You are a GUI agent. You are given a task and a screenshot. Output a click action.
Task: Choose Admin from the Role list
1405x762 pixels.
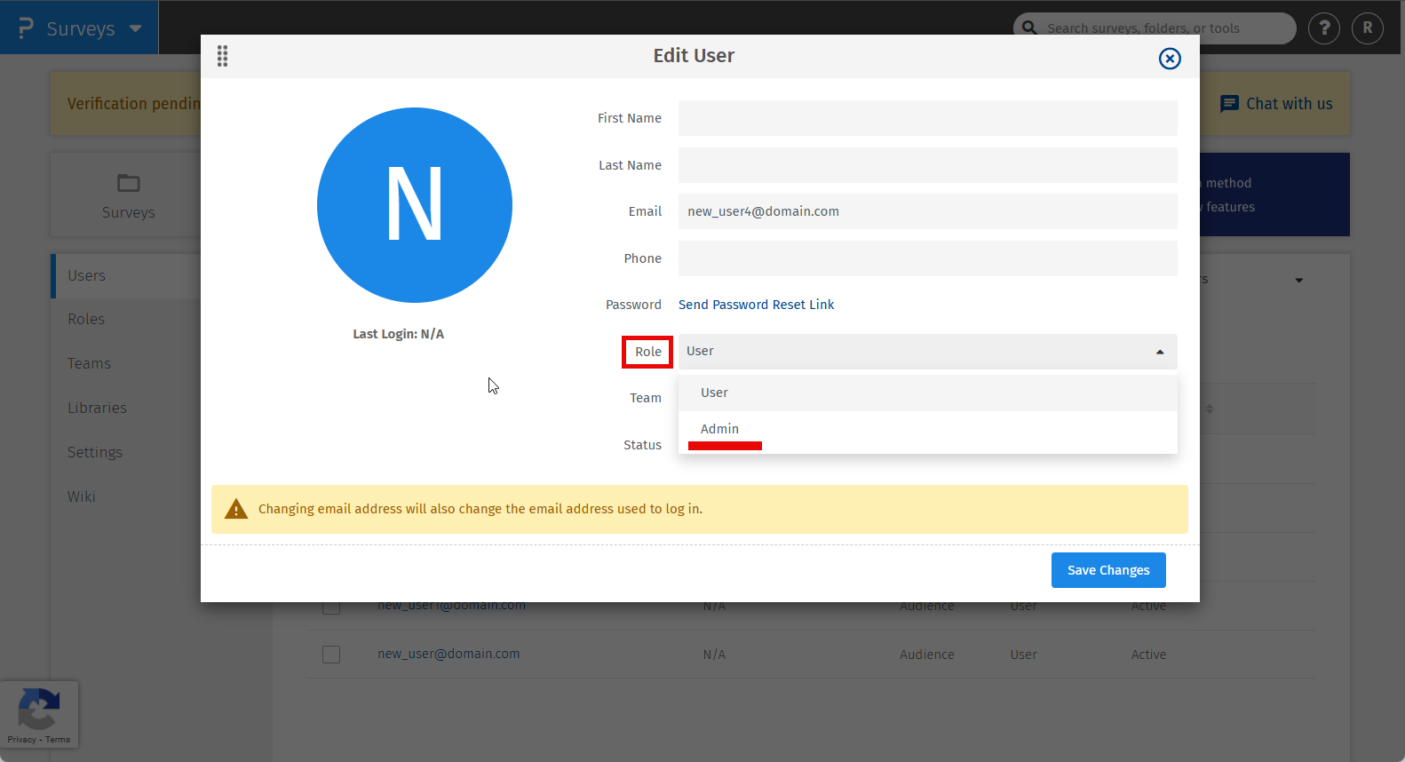point(719,429)
